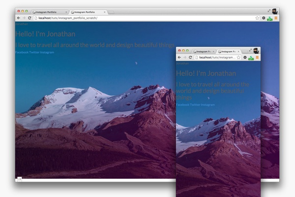Open green extension icon in large window
Screen dimensions: 295x197
point(270,19)
